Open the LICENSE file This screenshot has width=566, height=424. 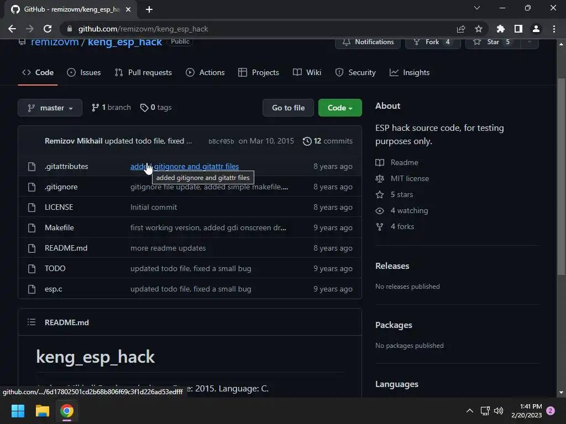pos(59,208)
